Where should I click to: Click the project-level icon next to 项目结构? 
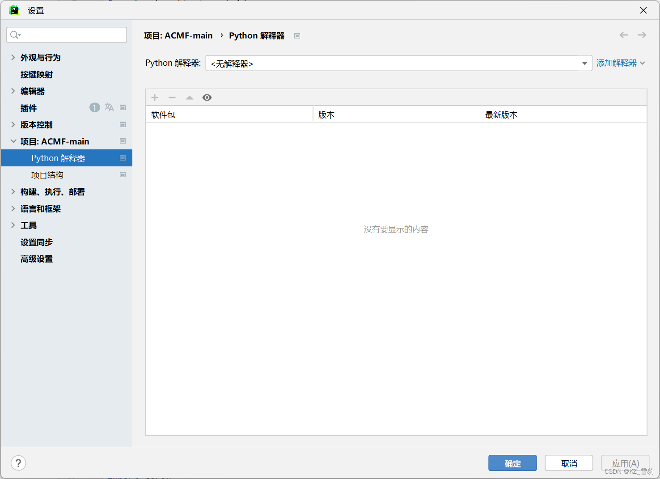point(123,174)
